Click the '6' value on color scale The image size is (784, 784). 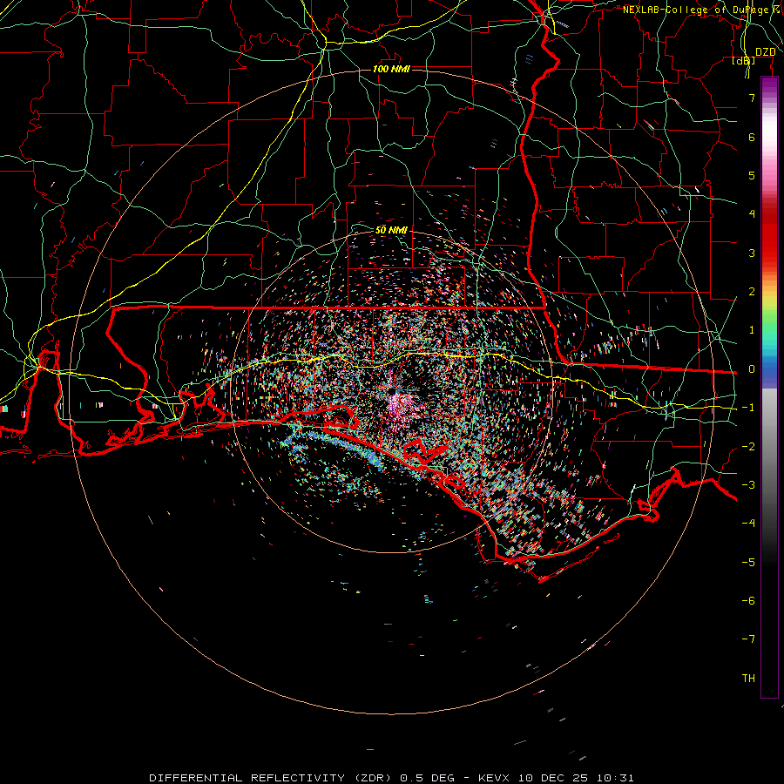click(752, 137)
